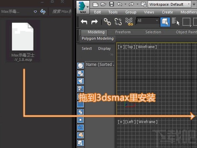Expand hidden Scene Explorer menus with chevron
This screenshot has width=197, height=148.
click(x=112, y=54)
